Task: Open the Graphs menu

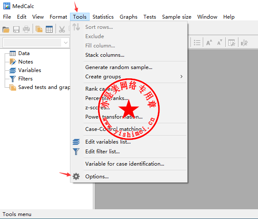Action: click(x=129, y=17)
